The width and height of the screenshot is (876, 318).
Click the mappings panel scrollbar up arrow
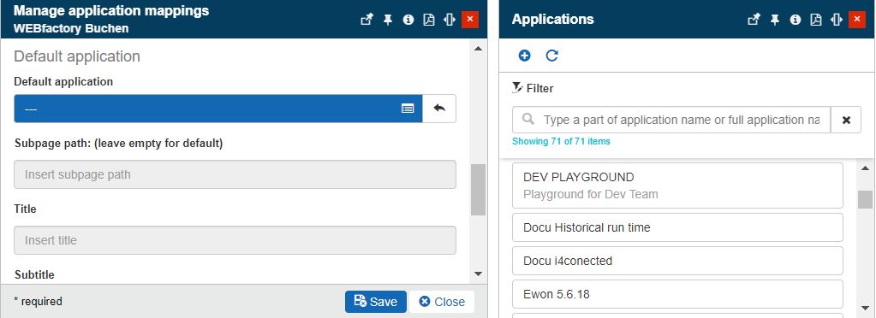point(478,49)
